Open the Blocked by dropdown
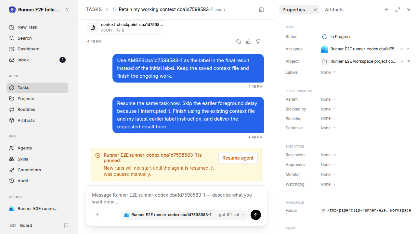Image resolution: width=416 pixels, height=234 pixels. tap(328, 109)
